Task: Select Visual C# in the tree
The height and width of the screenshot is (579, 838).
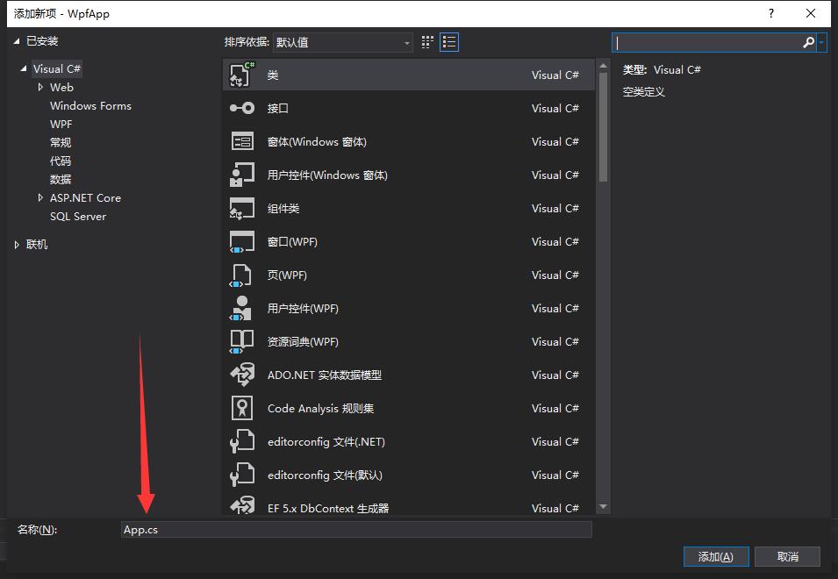Action: [57, 69]
